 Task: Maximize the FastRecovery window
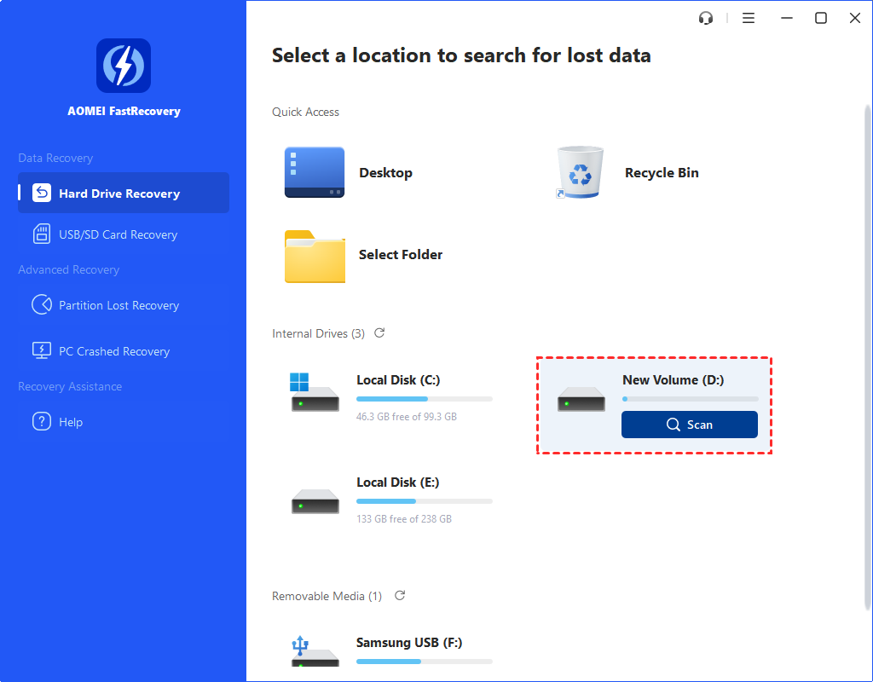click(821, 19)
